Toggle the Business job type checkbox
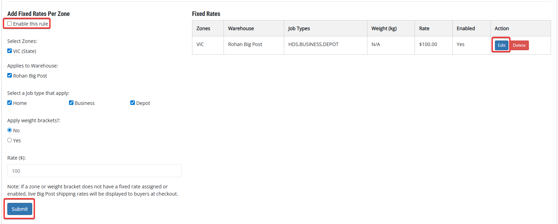Image resolution: width=558 pixels, height=224 pixels. [x=71, y=103]
